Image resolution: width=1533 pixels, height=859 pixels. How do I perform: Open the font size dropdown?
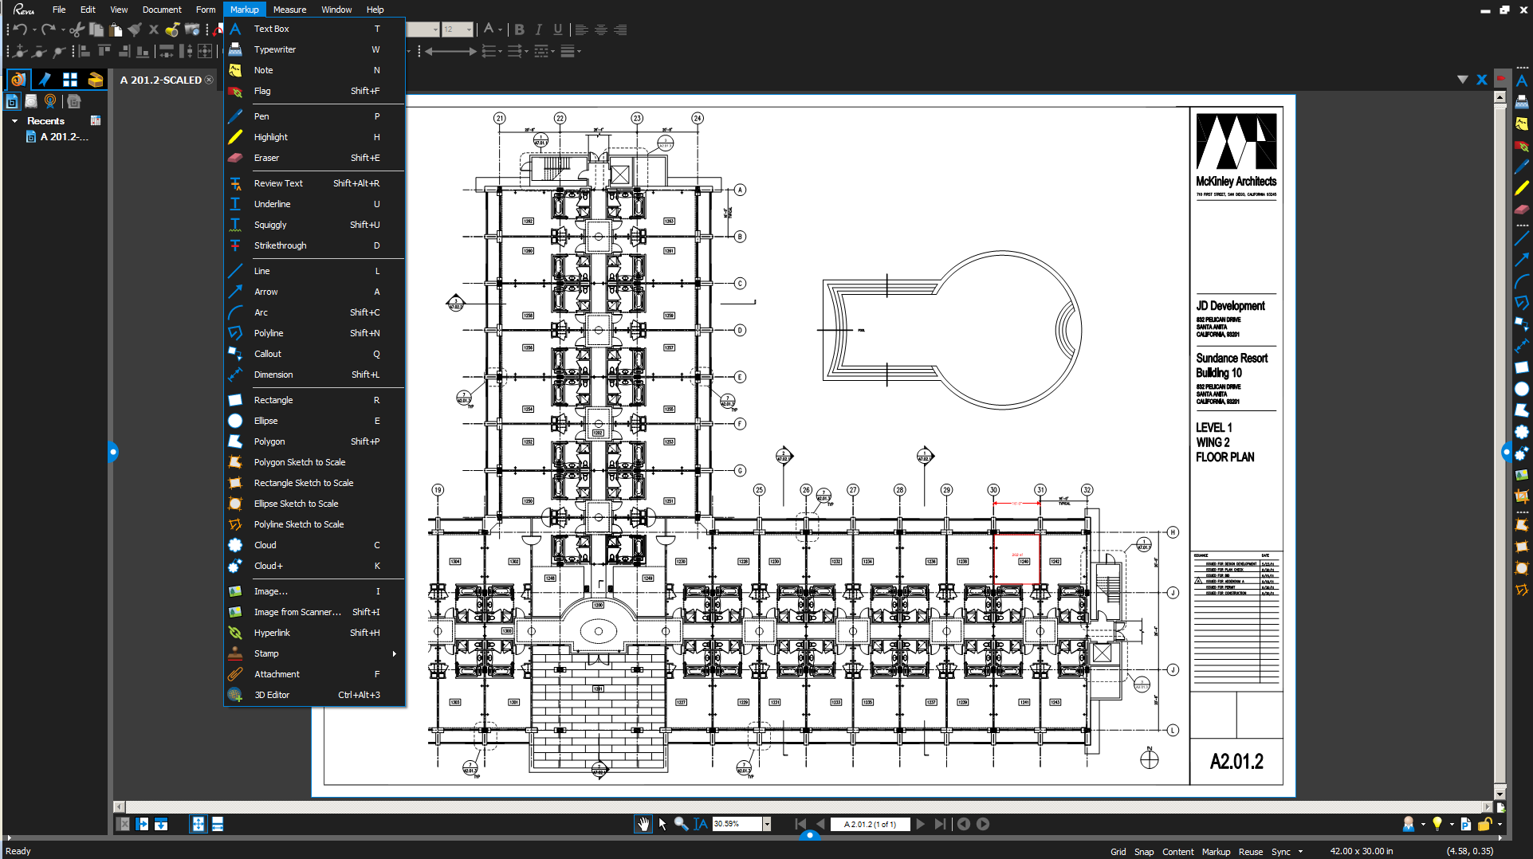pos(468,29)
